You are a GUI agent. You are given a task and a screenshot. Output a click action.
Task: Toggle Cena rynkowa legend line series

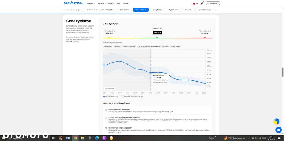point(109,97)
